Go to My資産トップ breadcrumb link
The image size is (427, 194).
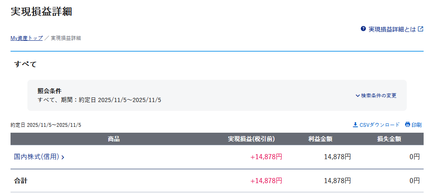click(27, 38)
